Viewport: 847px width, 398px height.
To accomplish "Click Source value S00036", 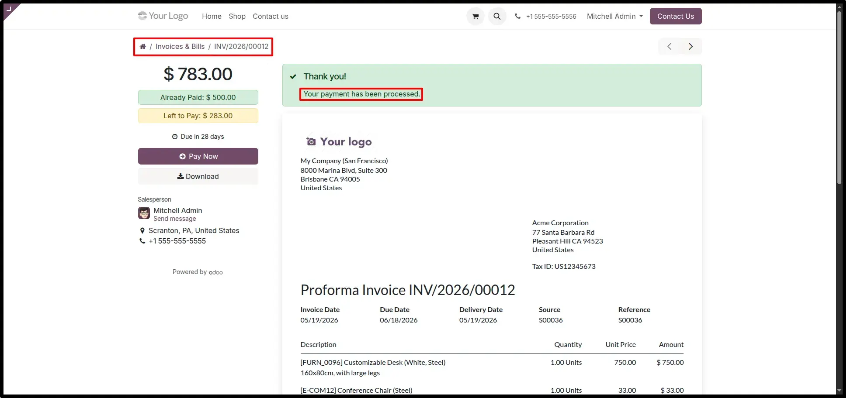I will point(551,320).
